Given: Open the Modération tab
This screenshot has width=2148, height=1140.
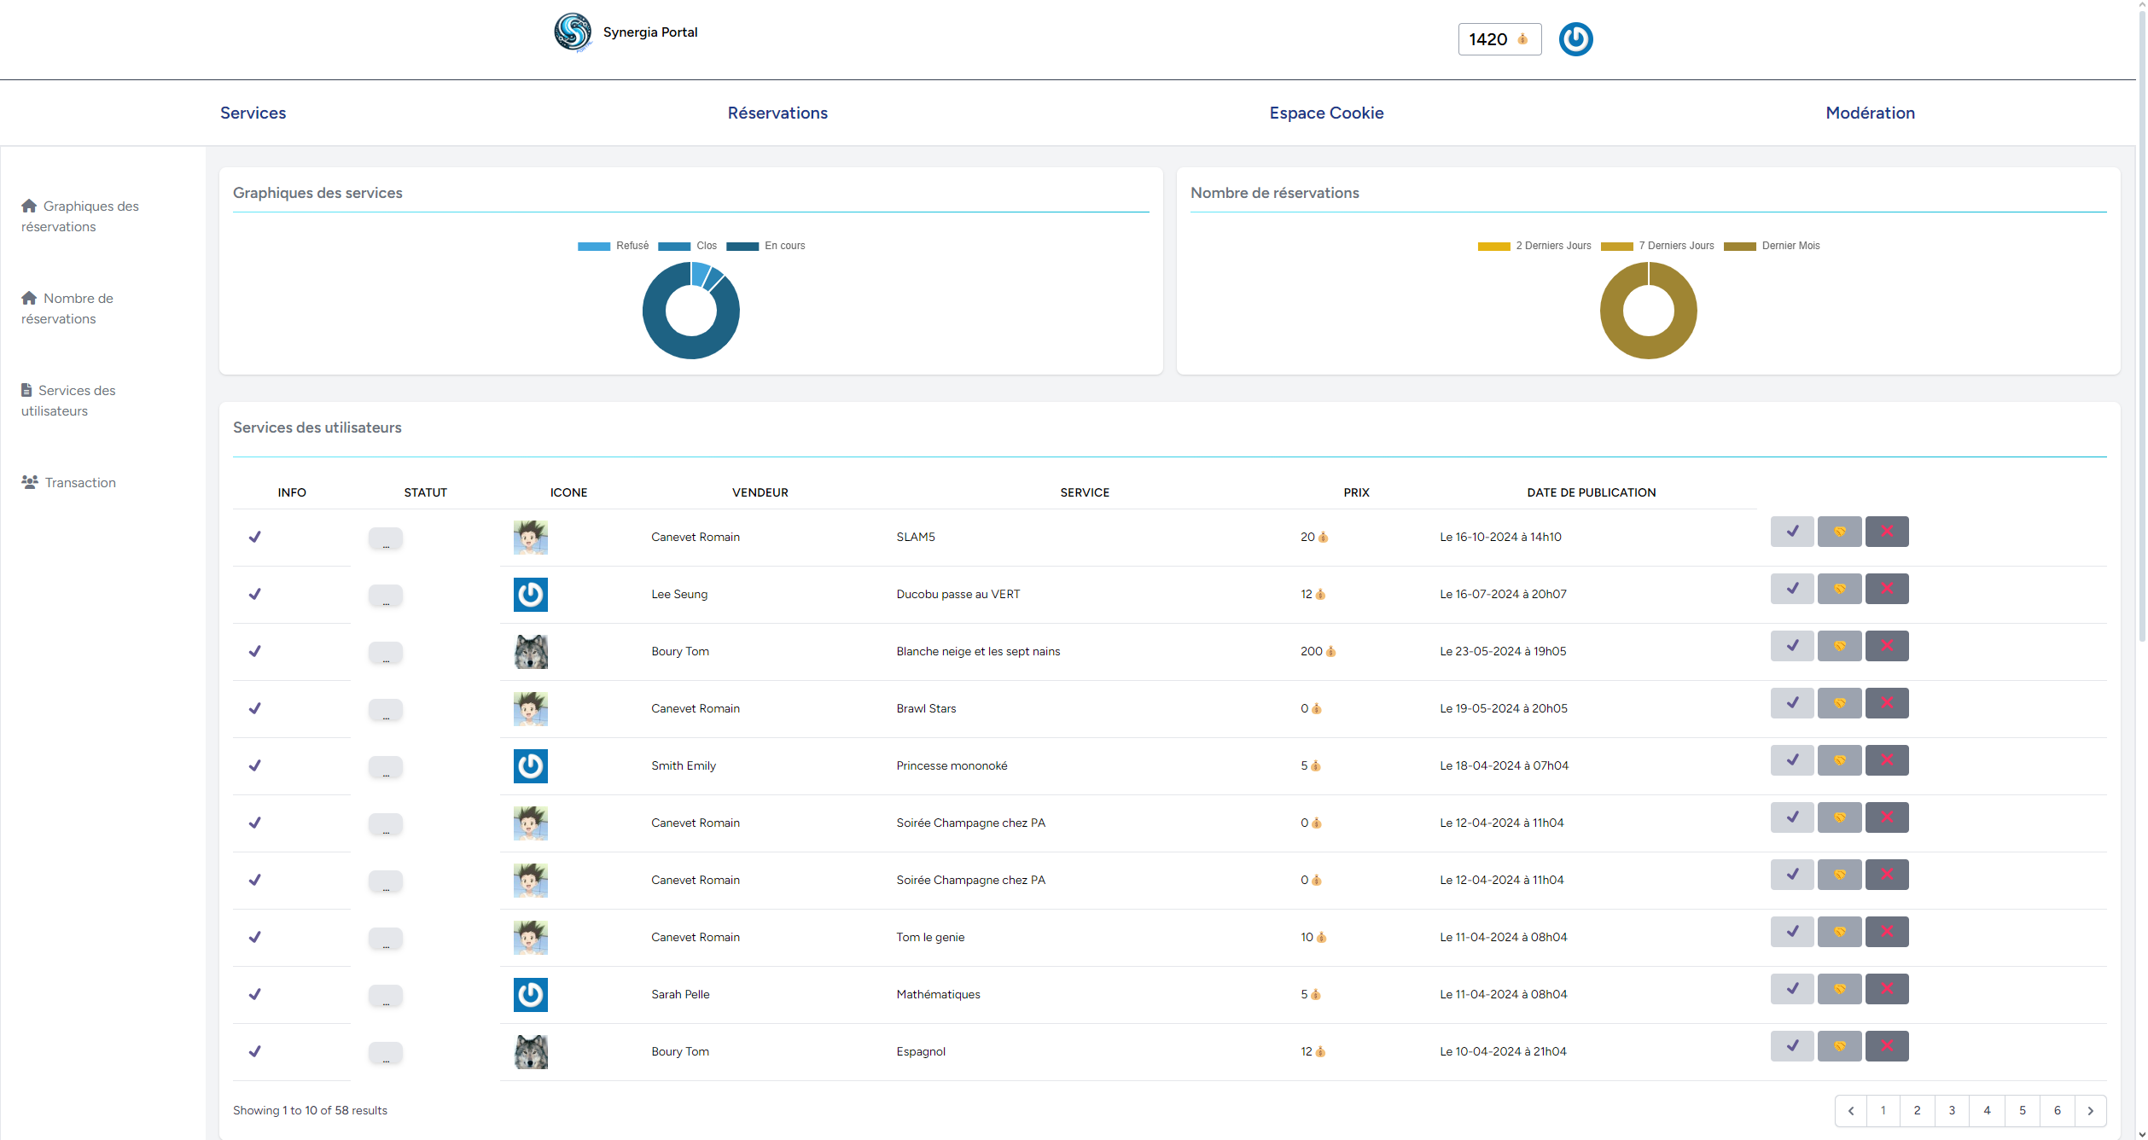Looking at the screenshot, I should click(1870, 112).
